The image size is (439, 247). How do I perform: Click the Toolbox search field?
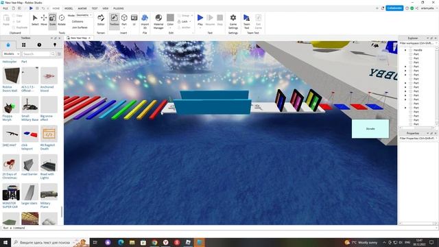point(36,54)
